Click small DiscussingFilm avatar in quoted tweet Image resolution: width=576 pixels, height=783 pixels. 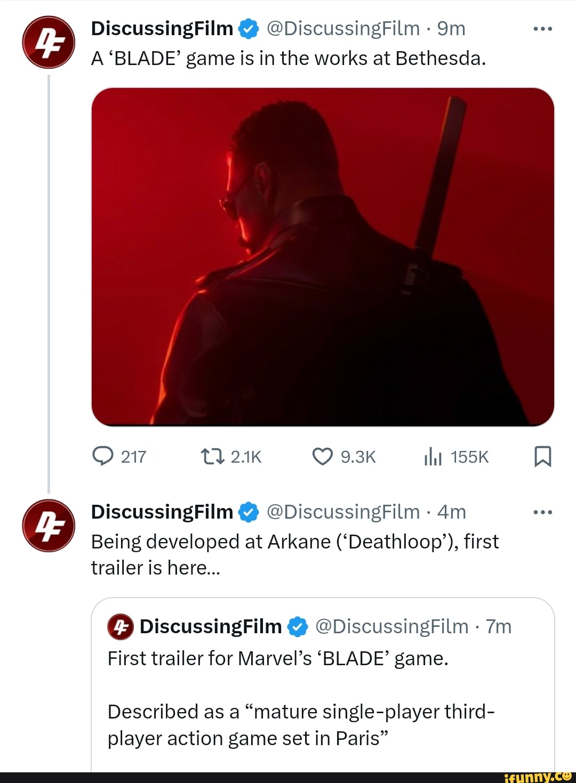tap(121, 626)
